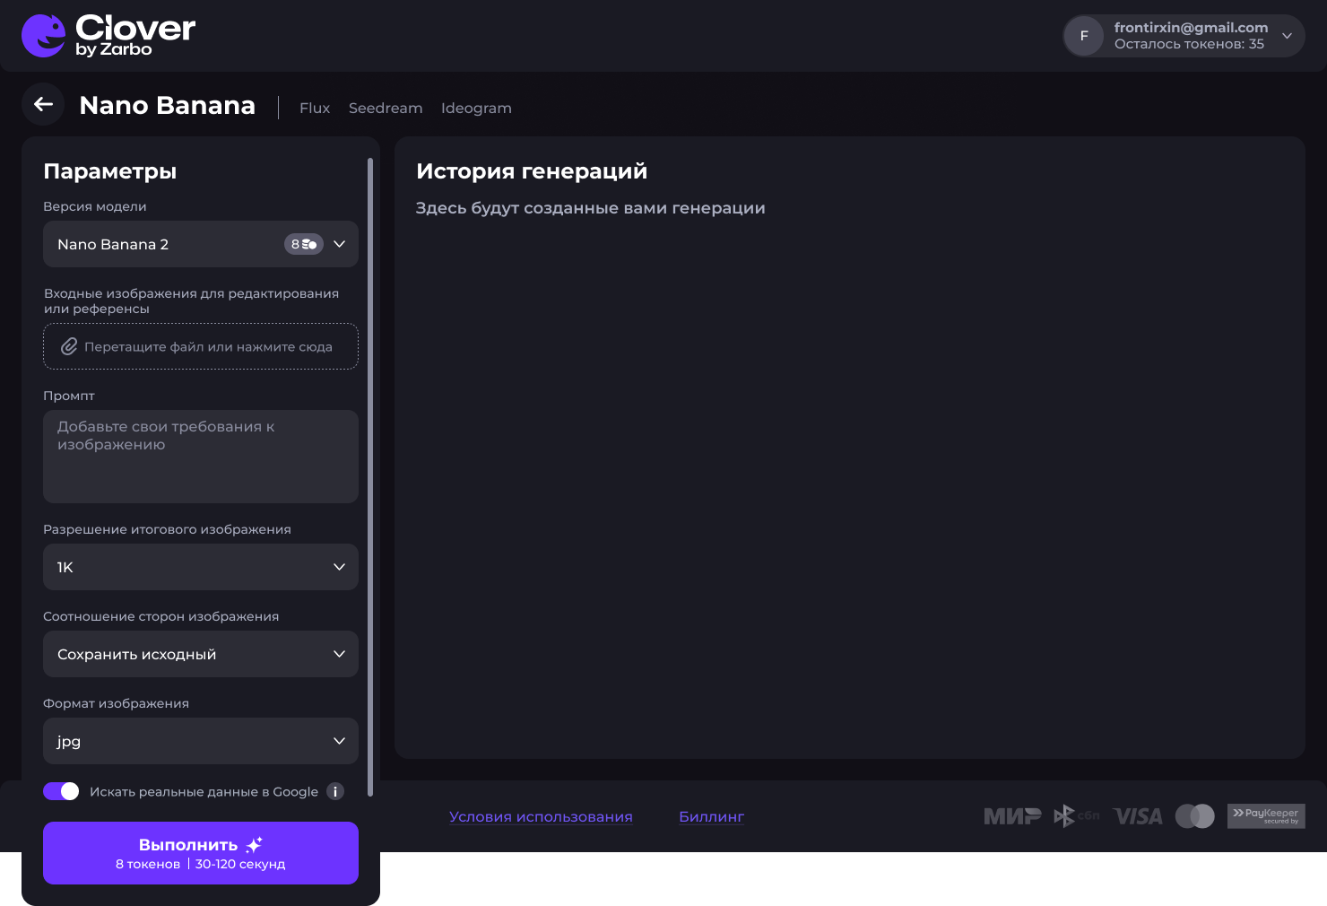The width and height of the screenshot is (1327, 906).
Task: Click the Выполнить generate button
Action: (x=201, y=853)
